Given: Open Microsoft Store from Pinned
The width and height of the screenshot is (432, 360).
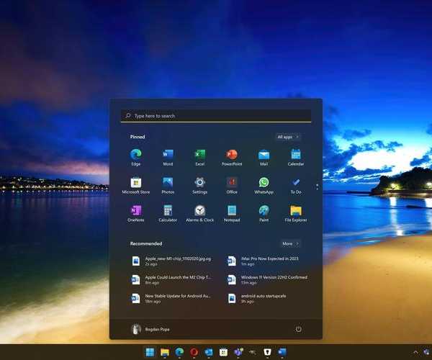Looking at the screenshot, I should [x=136, y=185].
